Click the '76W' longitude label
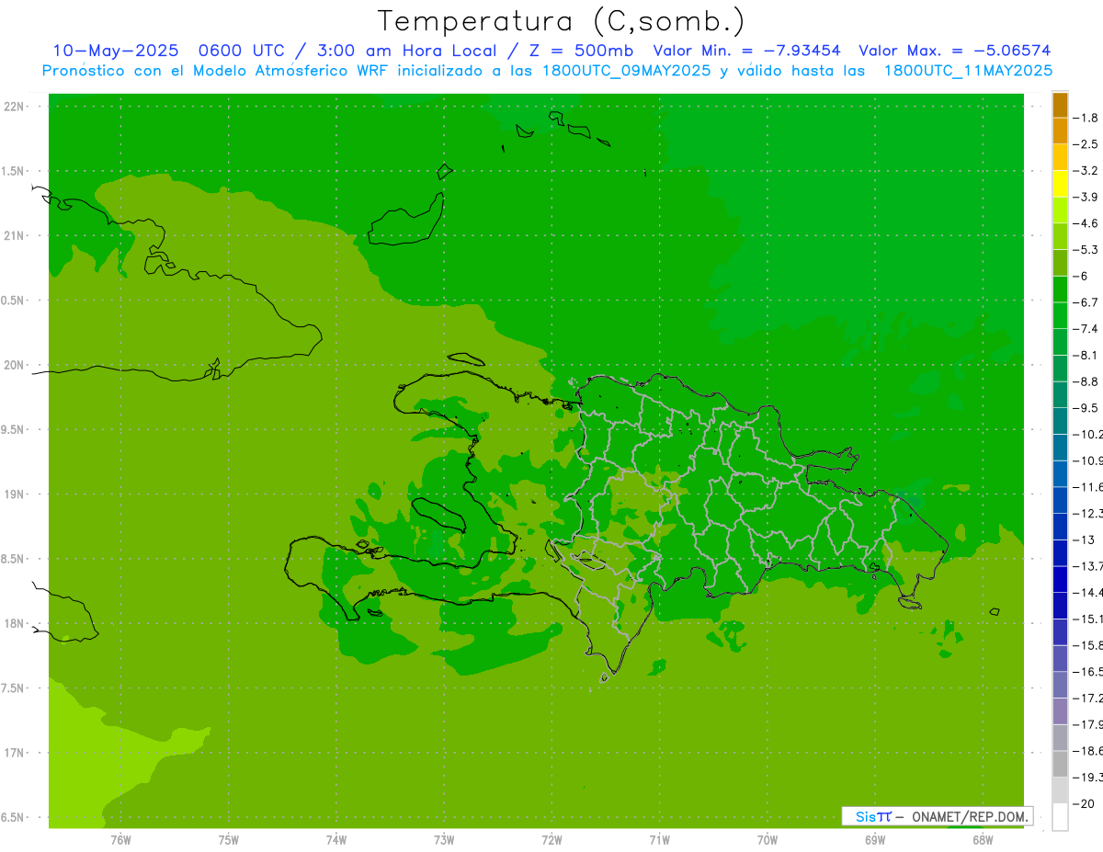The height and width of the screenshot is (852, 1103). (120, 839)
